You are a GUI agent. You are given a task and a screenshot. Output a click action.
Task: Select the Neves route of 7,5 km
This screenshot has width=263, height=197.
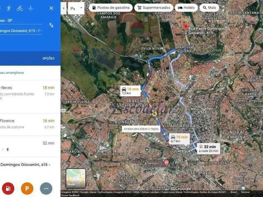pyautogui.click(x=30, y=96)
